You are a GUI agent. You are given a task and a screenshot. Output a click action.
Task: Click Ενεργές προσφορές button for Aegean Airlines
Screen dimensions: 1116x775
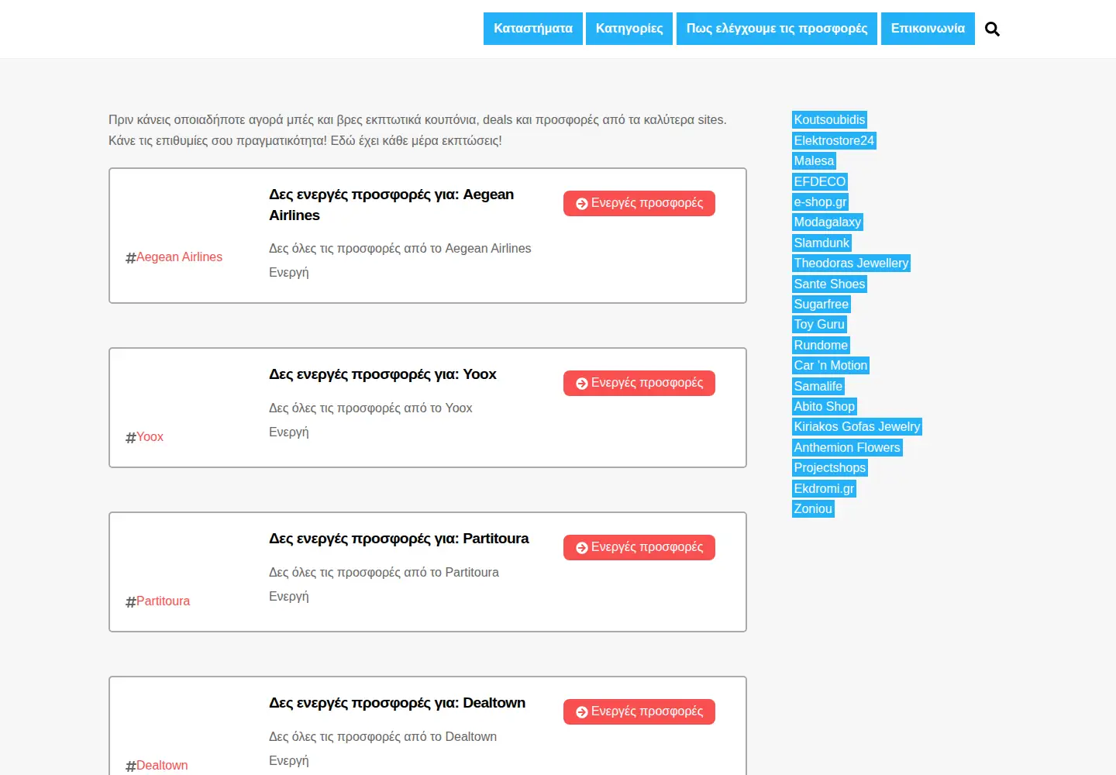639,203
